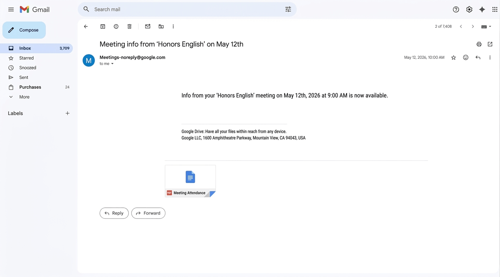Go back to inbox arrow
Viewport: 500px width, 277px height.
pos(86,26)
